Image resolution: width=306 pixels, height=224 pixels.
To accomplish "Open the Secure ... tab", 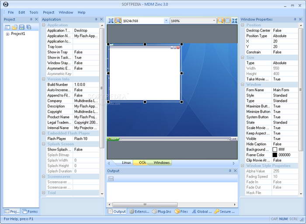I will (x=224, y=211).
